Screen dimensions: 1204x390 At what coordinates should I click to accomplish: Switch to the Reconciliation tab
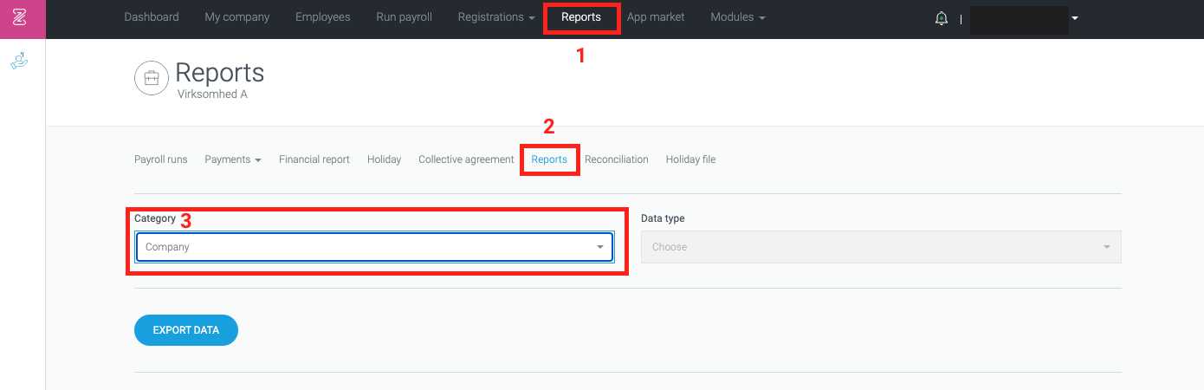click(x=617, y=159)
